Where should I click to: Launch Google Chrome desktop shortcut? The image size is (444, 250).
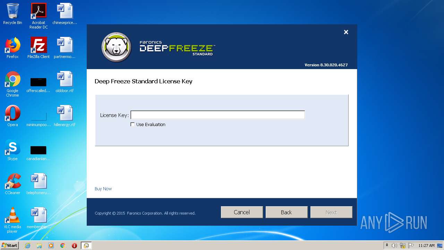pyautogui.click(x=12, y=84)
